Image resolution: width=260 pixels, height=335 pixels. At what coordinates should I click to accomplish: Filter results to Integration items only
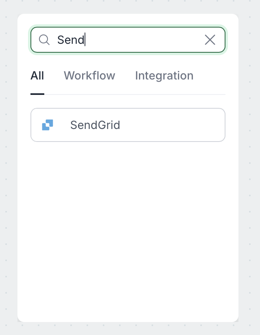tap(164, 76)
